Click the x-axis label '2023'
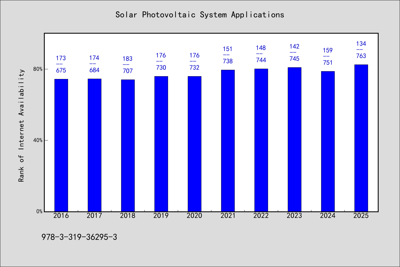The height and width of the screenshot is (267, 400). coord(294,216)
